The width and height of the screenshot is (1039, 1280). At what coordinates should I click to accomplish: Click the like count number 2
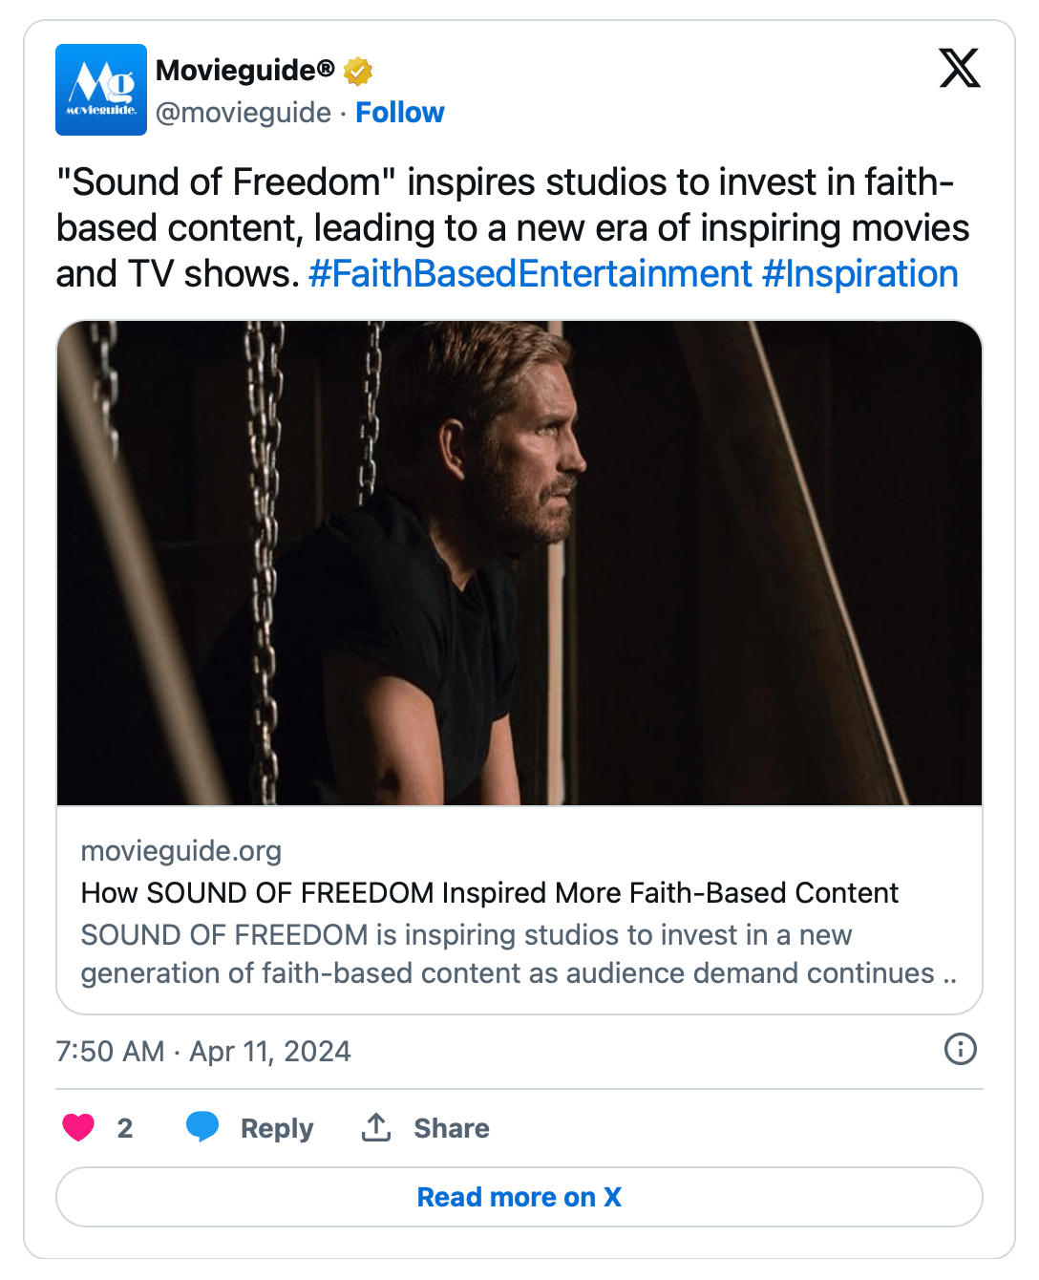125,1128
